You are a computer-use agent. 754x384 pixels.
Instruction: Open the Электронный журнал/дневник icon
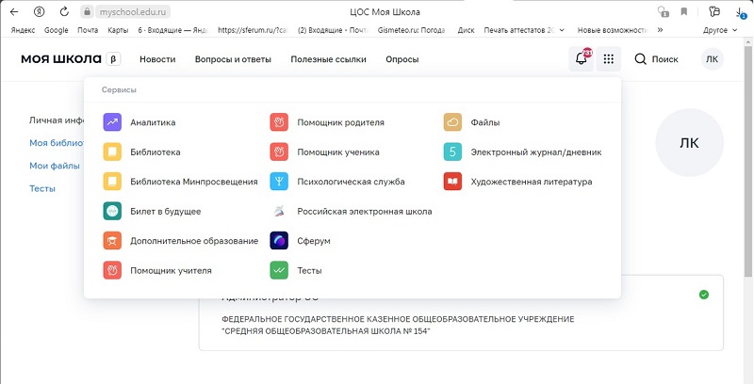tap(452, 152)
